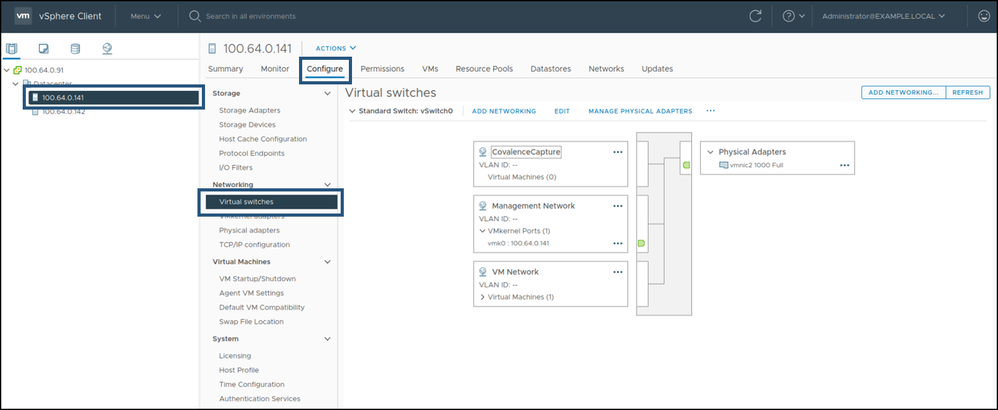Image resolution: width=998 pixels, height=410 pixels.
Task: Open the Networks tab
Action: [606, 69]
